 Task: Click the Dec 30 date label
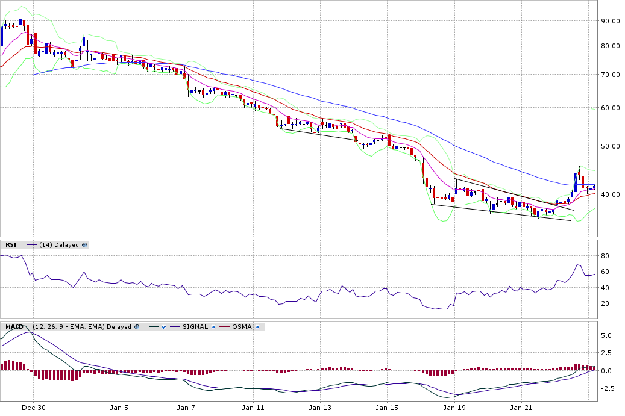[34, 408]
